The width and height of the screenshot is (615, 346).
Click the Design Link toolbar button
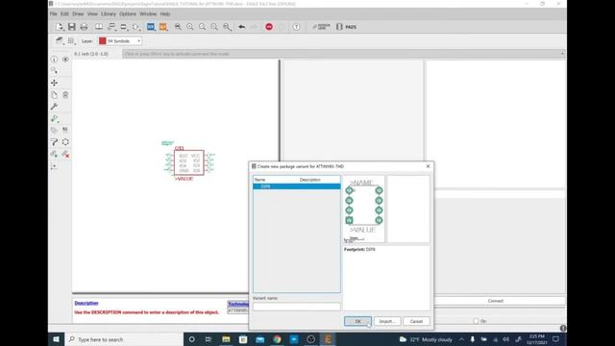(x=321, y=27)
